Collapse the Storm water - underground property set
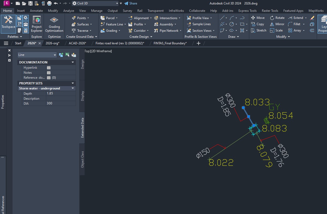 tap(73, 88)
